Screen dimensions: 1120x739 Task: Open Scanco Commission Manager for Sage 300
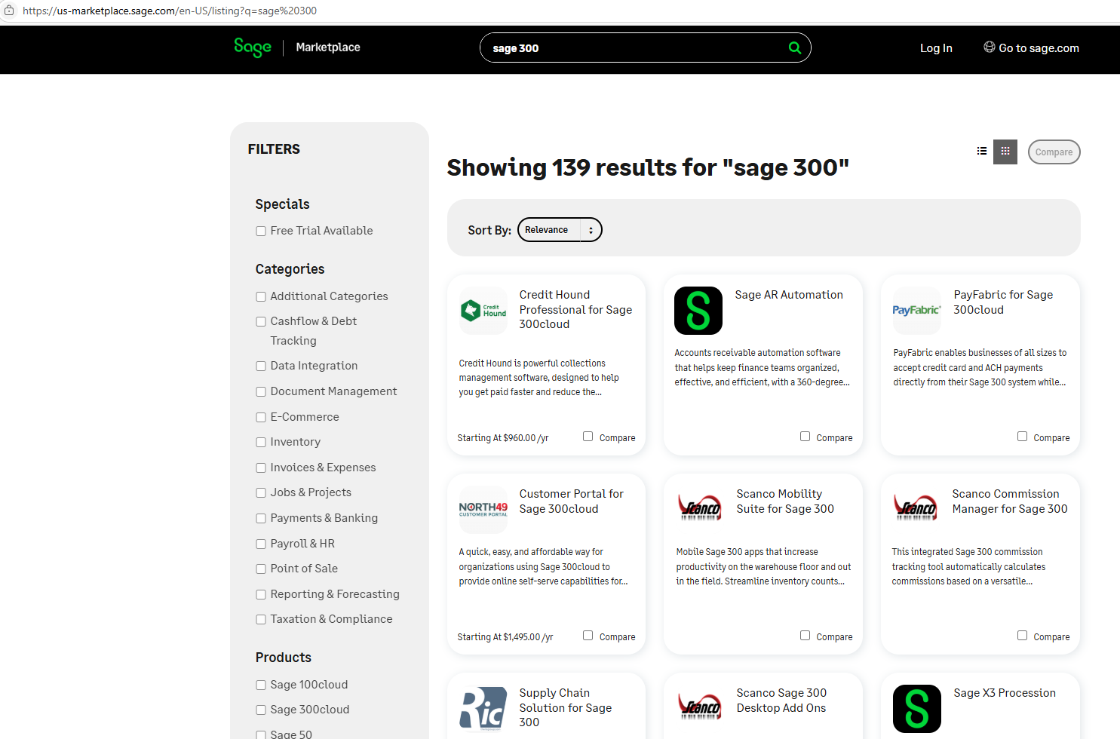click(x=1010, y=501)
